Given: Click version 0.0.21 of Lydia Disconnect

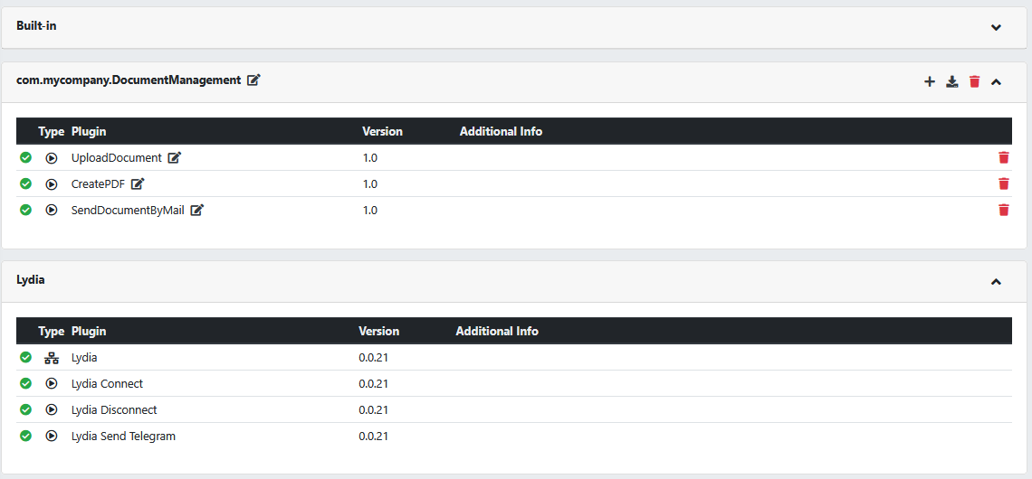Looking at the screenshot, I should (x=373, y=410).
